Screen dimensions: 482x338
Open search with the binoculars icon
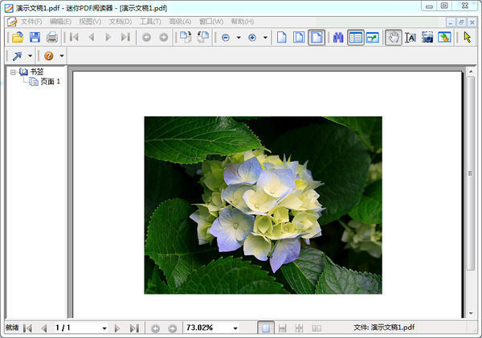click(338, 37)
